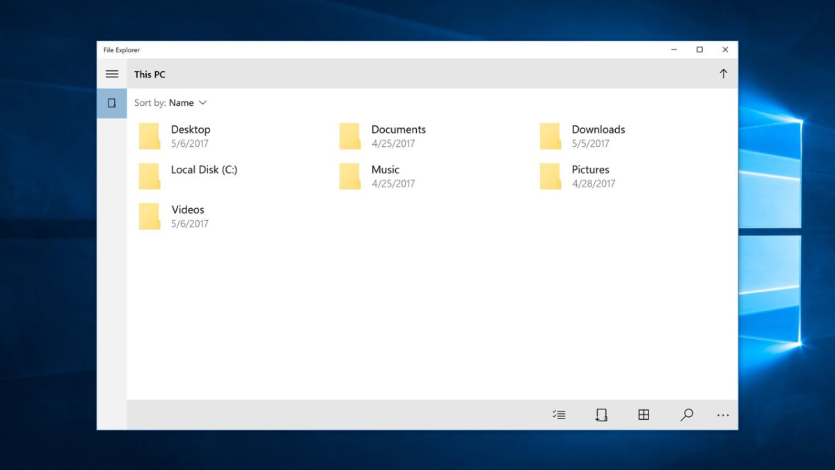Viewport: 835px width, 470px height.
Task: Create a new folder using the toolbar icon
Action: 601,414
